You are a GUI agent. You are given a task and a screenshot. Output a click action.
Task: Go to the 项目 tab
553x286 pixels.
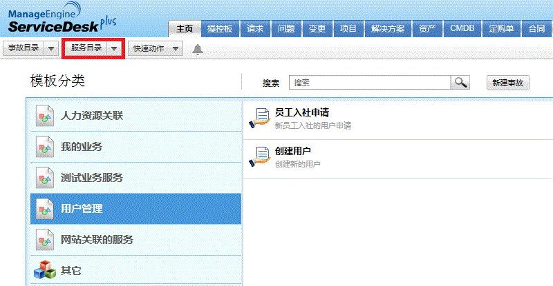[348, 29]
